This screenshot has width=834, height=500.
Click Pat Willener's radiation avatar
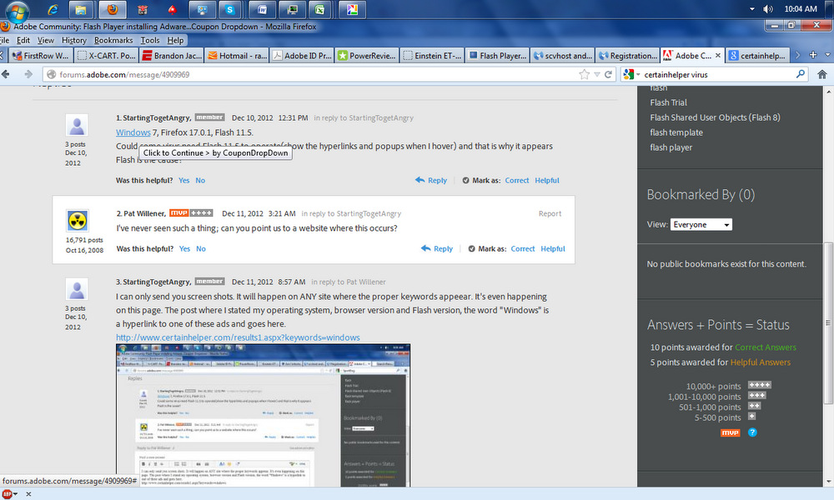pyautogui.click(x=77, y=221)
